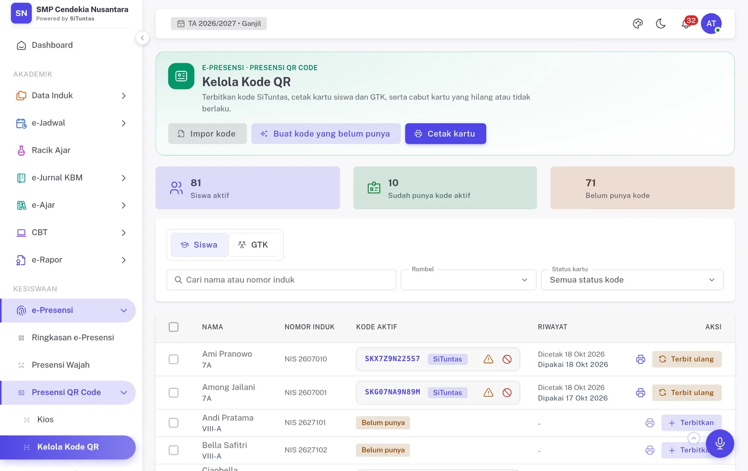
Task: Click the SN school logo
Action: (x=22, y=13)
